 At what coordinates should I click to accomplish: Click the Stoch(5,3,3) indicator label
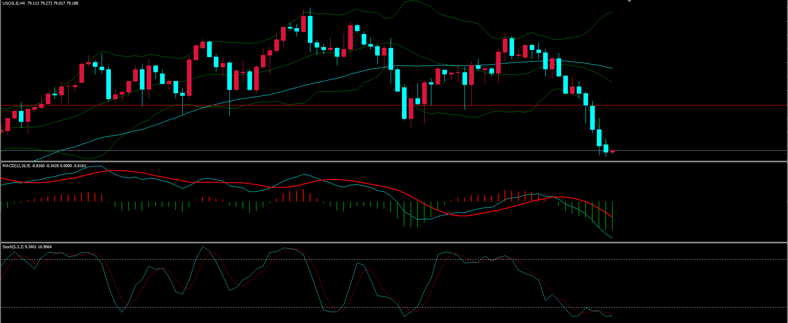coord(13,247)
